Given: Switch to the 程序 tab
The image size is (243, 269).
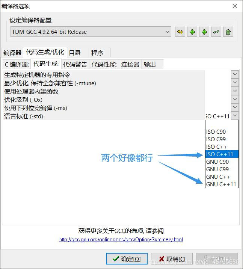Looking at the screenshot, I should [100, 53].
